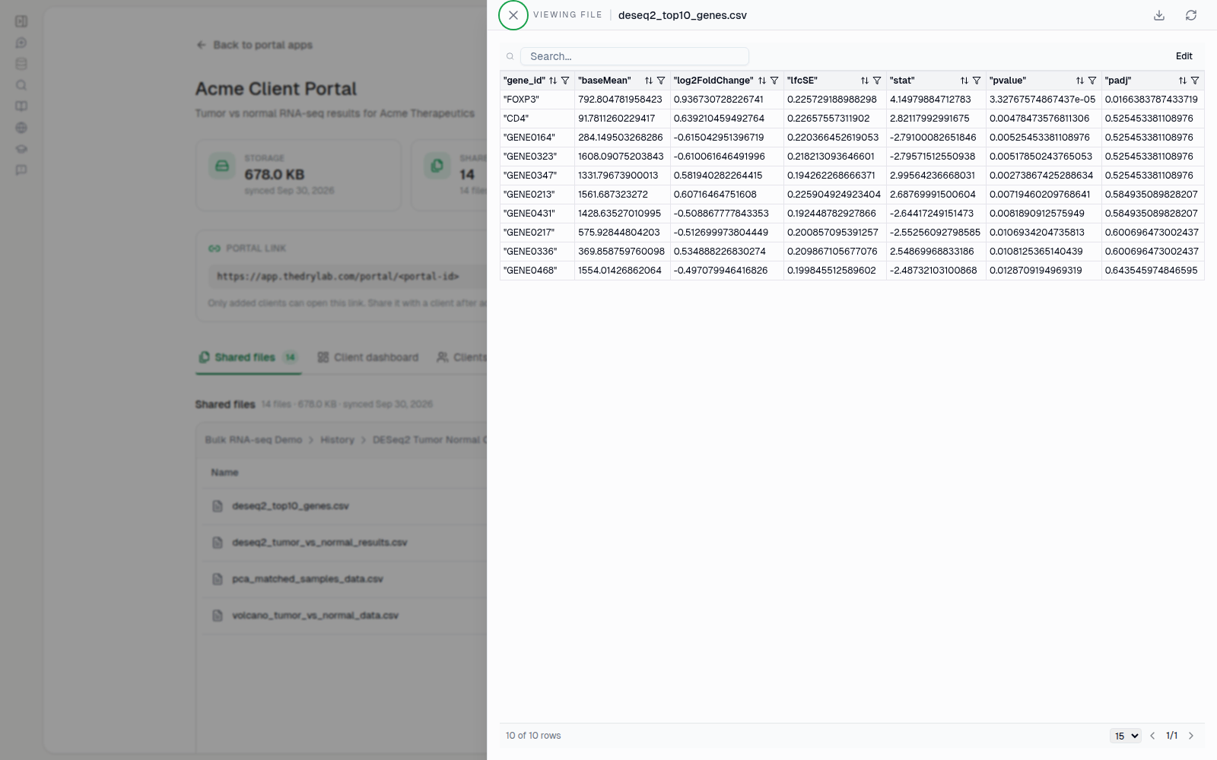This screenshot has width=1217, height=760.
Task: Sort by lfcSE column
Action: pyautogui.click(x=865, y=81)
